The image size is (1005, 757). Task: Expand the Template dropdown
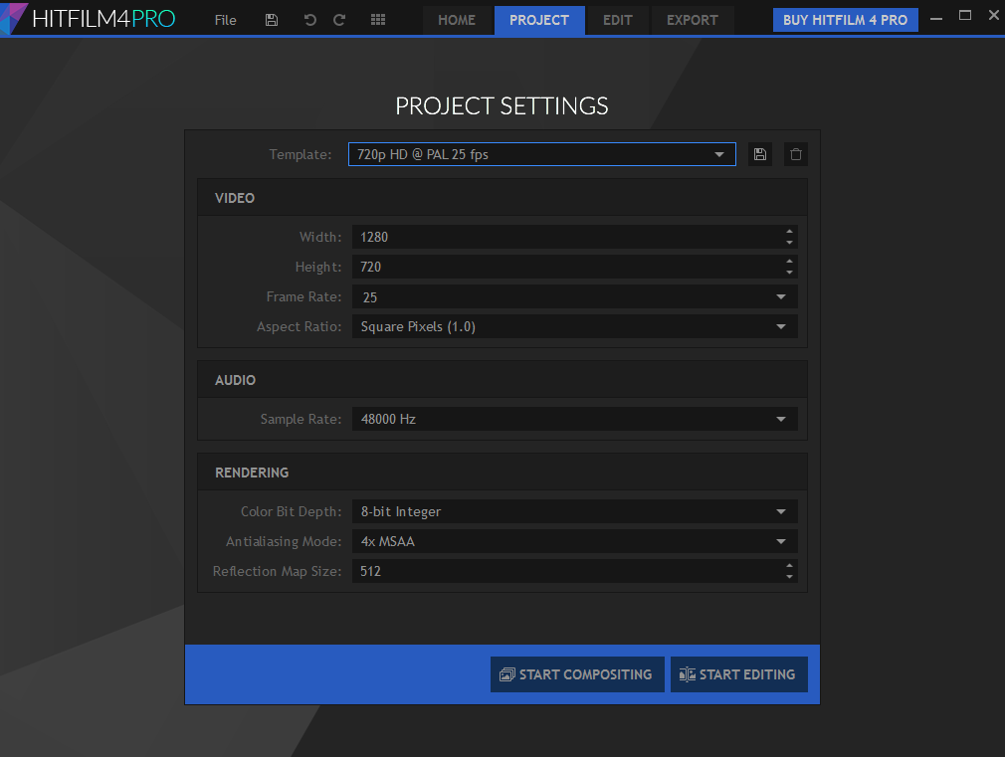click(x=541, y=154)
